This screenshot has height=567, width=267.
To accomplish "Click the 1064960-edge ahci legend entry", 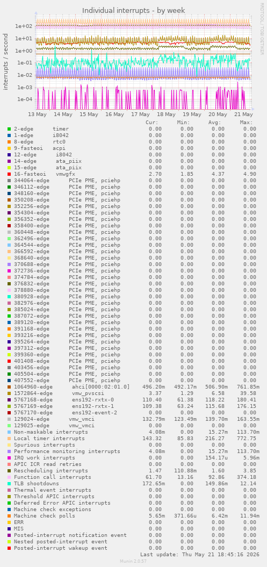I will tap(71, 387).
